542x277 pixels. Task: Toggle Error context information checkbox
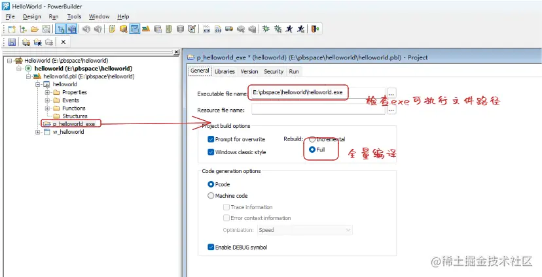pyautogui.click(x=226, y=218)
